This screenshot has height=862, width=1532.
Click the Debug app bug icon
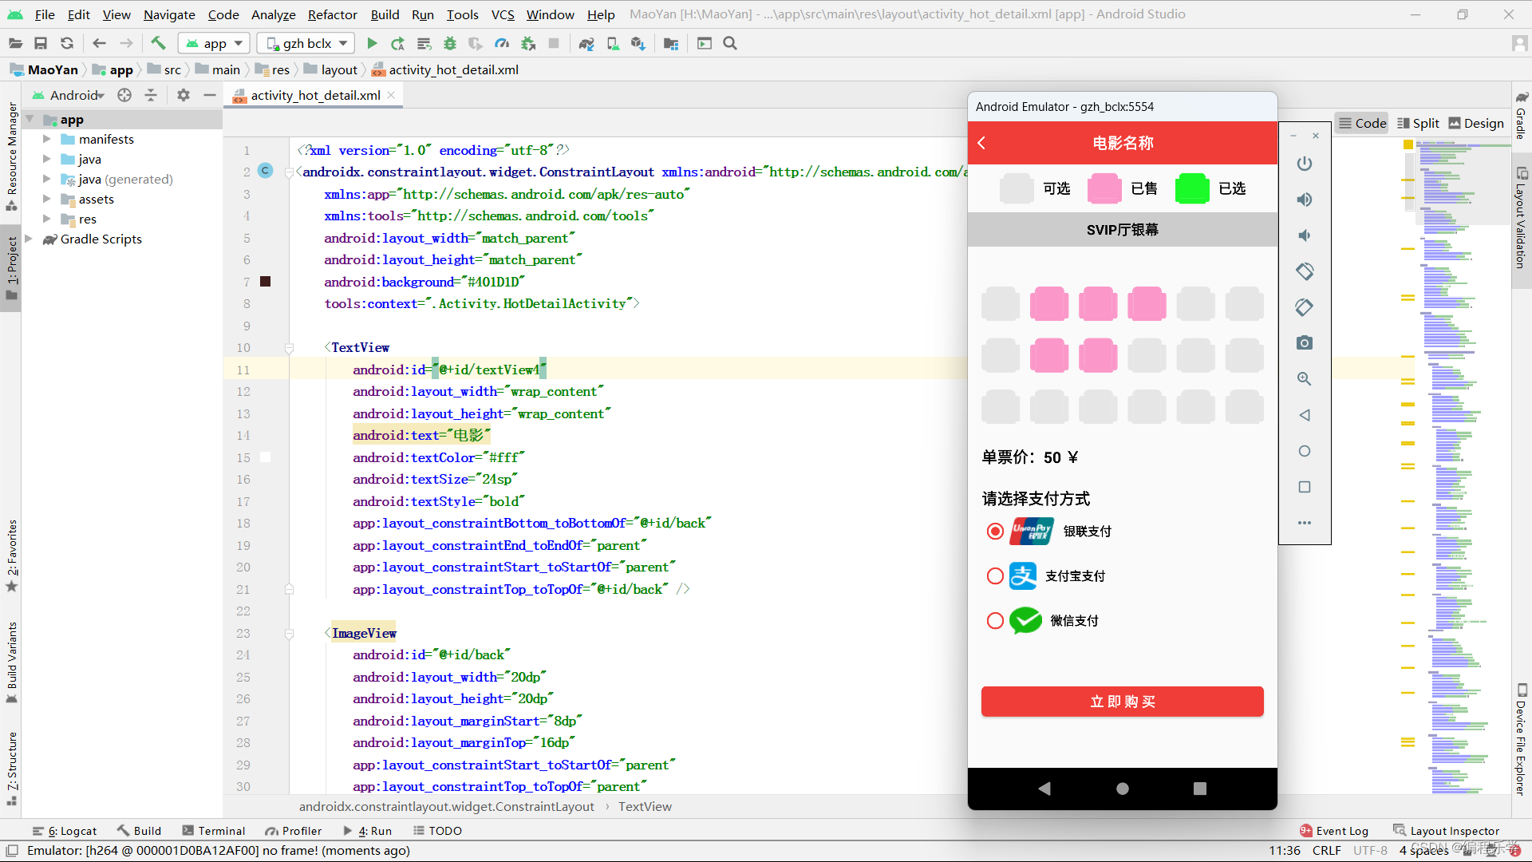450,44
